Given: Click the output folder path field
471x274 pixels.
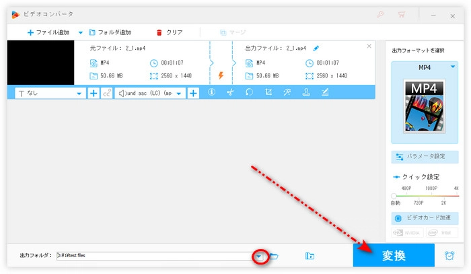Looking at the screenshot, I should click(x=155, y=256).
